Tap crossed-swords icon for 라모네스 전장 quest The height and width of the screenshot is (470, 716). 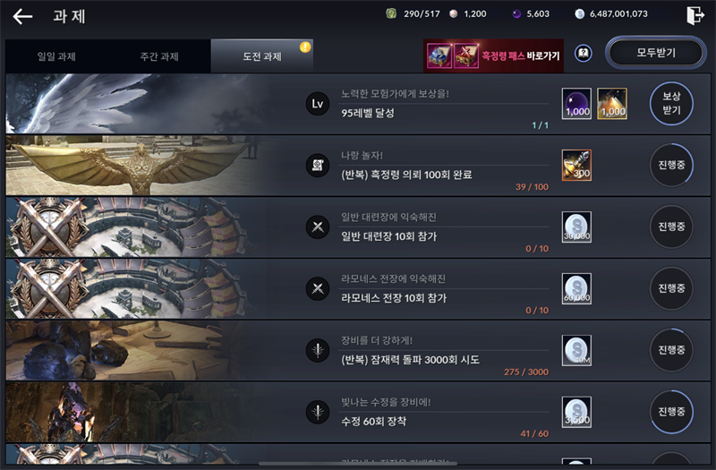click(x=318, y=288)
